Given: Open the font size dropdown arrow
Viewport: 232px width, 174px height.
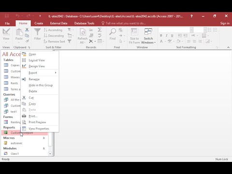Looking at the screenshot, I should click(x=205, y=30).
